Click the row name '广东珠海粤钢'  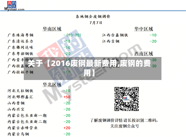tap(20, 35)
